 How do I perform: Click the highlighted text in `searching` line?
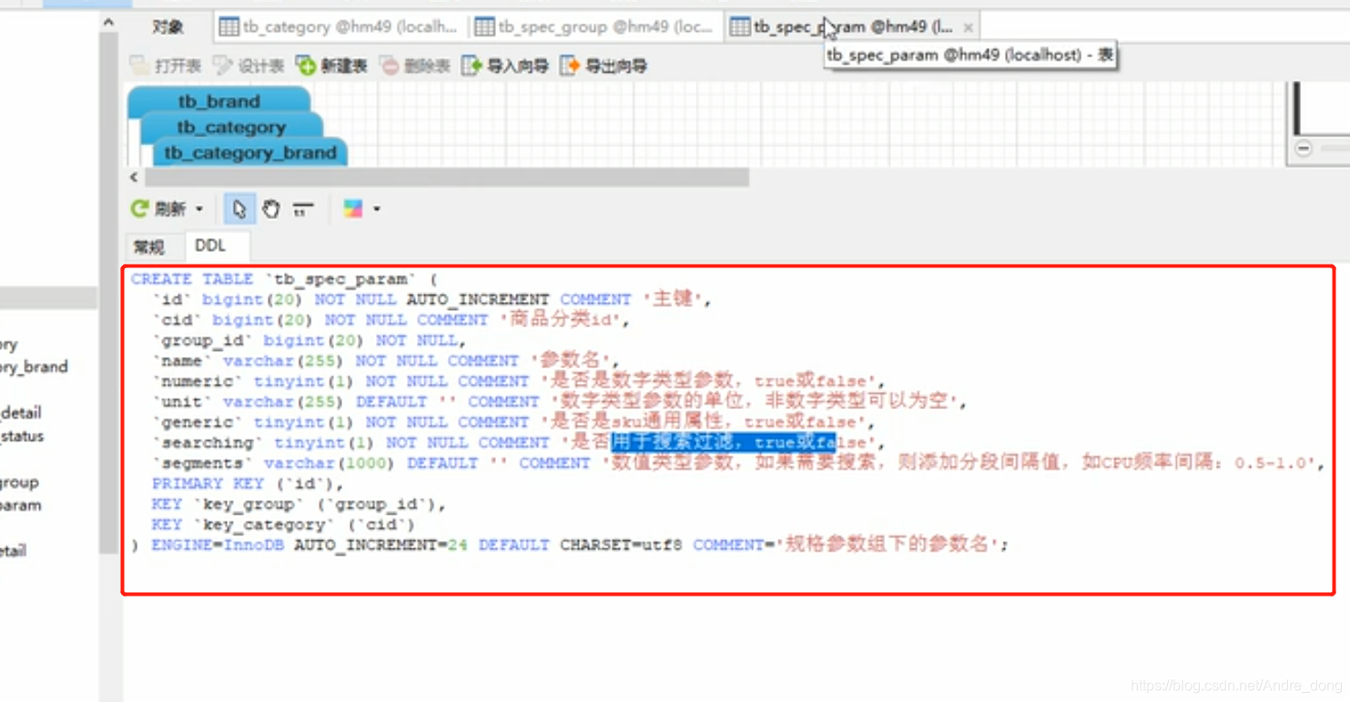(x=724, y=443)
